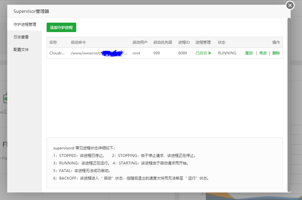Image resolution: width=302 pixels, height=200 pixels.
Task: Click the dialog's vertical scrollbar
Action: [289, 104]
